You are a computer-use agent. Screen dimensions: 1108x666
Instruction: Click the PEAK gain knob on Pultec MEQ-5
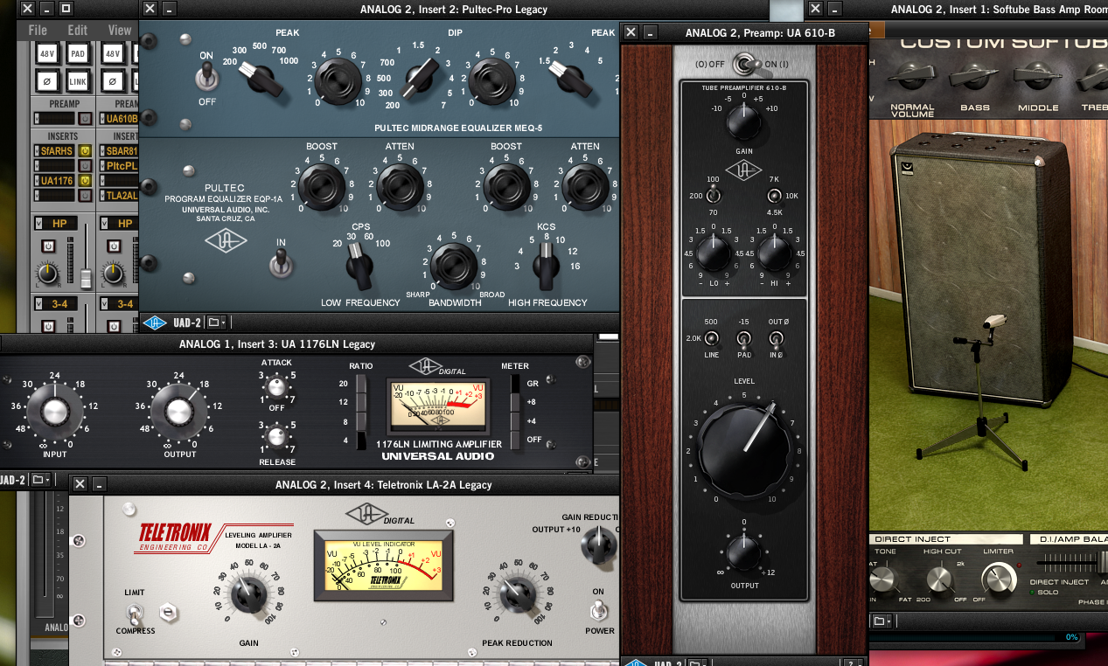pos(338,83)
